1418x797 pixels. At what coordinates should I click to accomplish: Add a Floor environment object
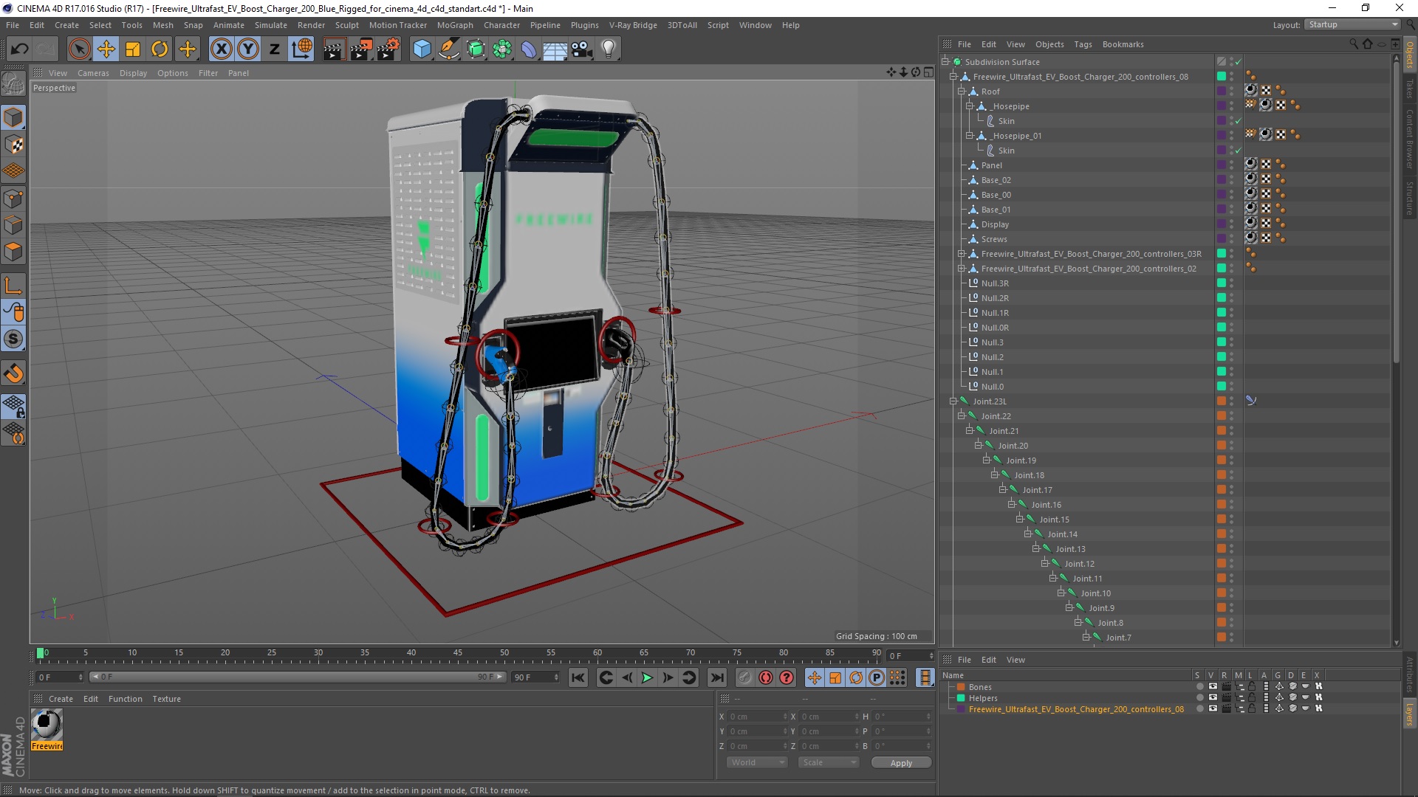[555, 49]
